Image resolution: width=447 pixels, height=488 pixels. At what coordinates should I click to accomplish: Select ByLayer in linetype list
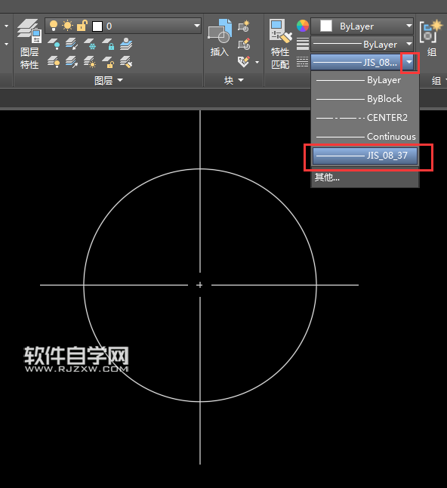(365, 80)
